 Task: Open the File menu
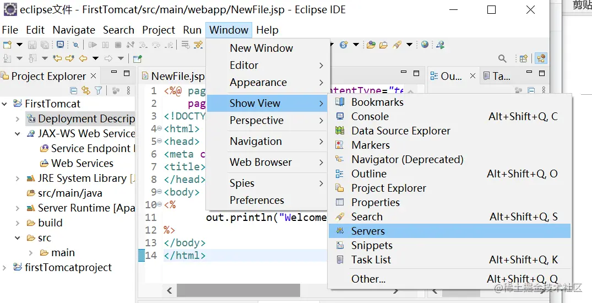(x=10, y=30)
